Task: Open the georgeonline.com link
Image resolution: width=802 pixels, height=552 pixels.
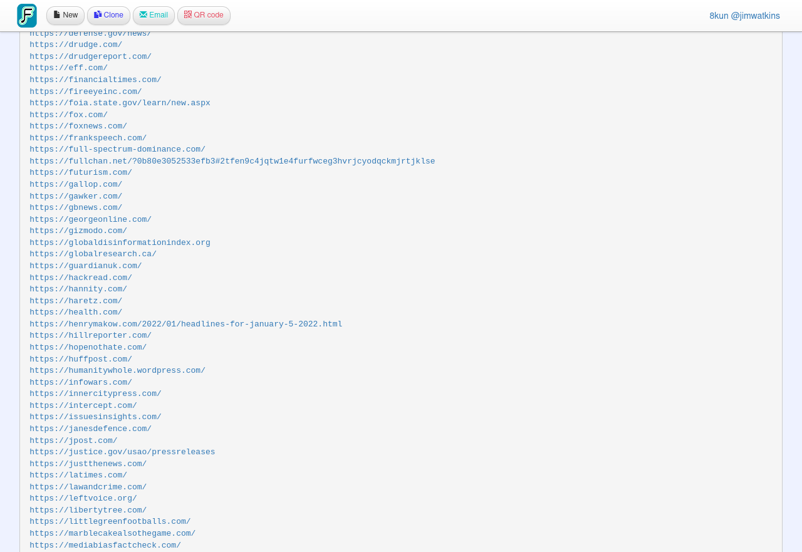Action: 90,220
